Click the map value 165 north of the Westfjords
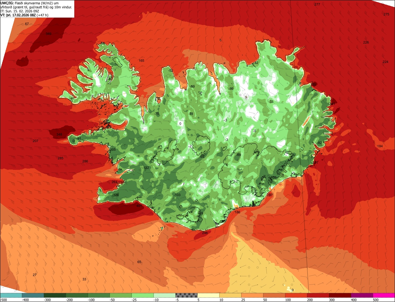The image size is (395, 302). point(141,61)
